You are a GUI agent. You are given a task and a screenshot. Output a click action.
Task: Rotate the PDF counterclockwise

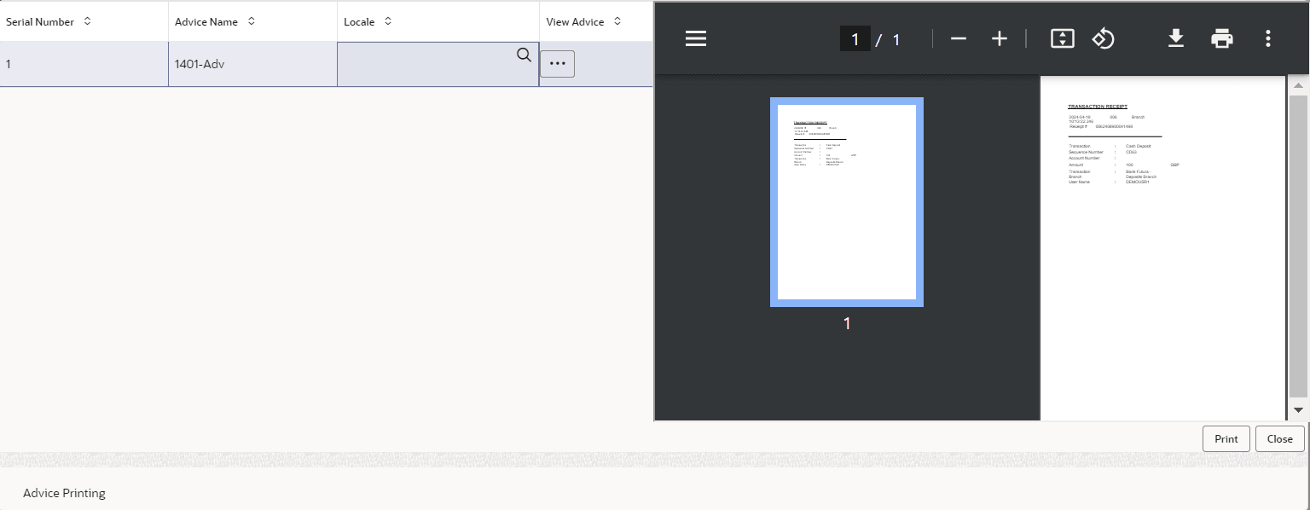click(x=1104, y=38)
